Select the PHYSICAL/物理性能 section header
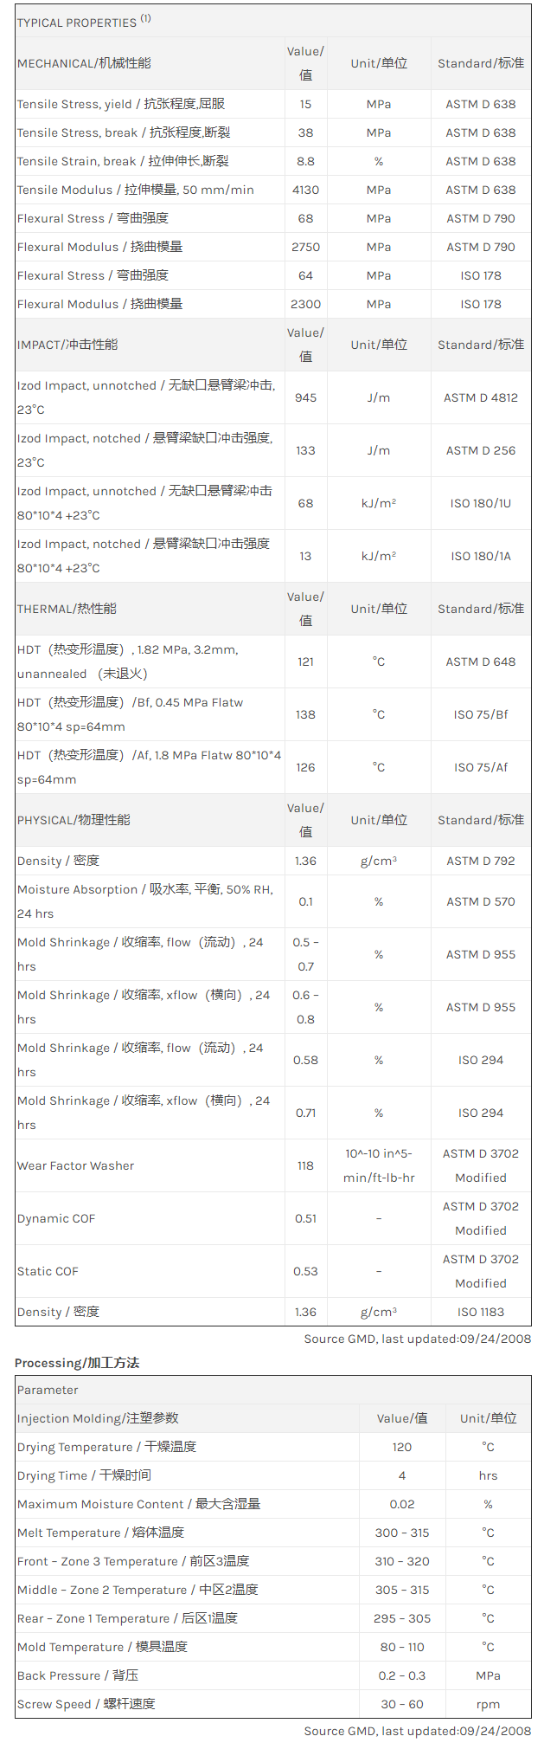Screen dimensions: 544x1762 click(74, 820)
